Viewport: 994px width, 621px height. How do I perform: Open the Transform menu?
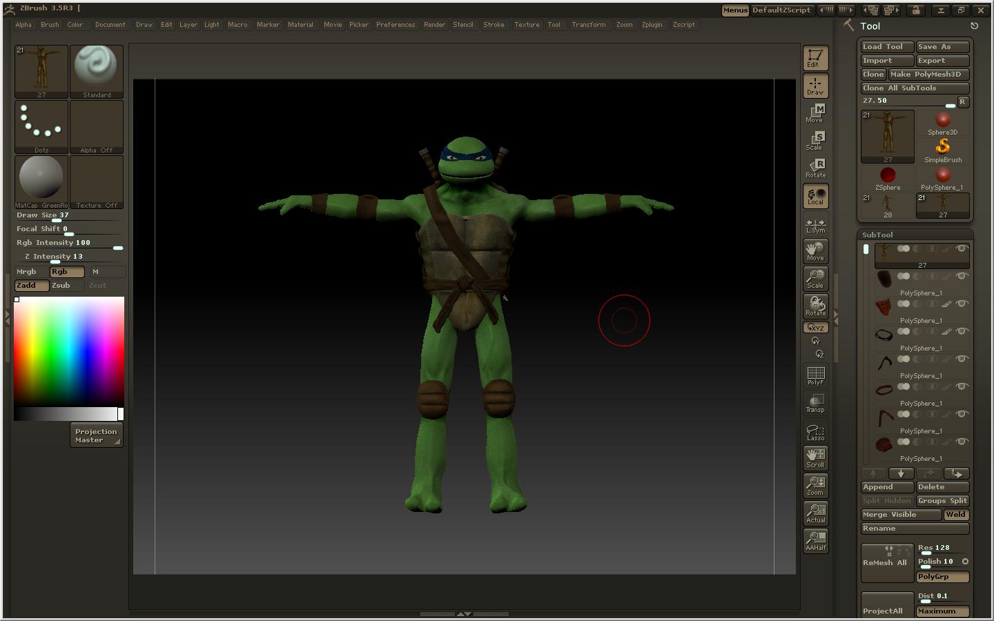[589, 25]
